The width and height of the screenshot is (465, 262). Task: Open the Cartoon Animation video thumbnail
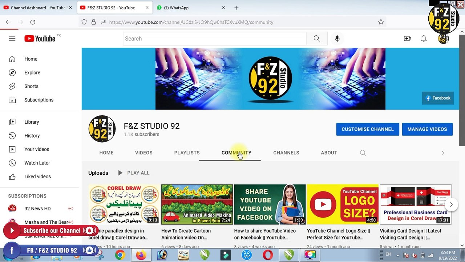point(197,205)
